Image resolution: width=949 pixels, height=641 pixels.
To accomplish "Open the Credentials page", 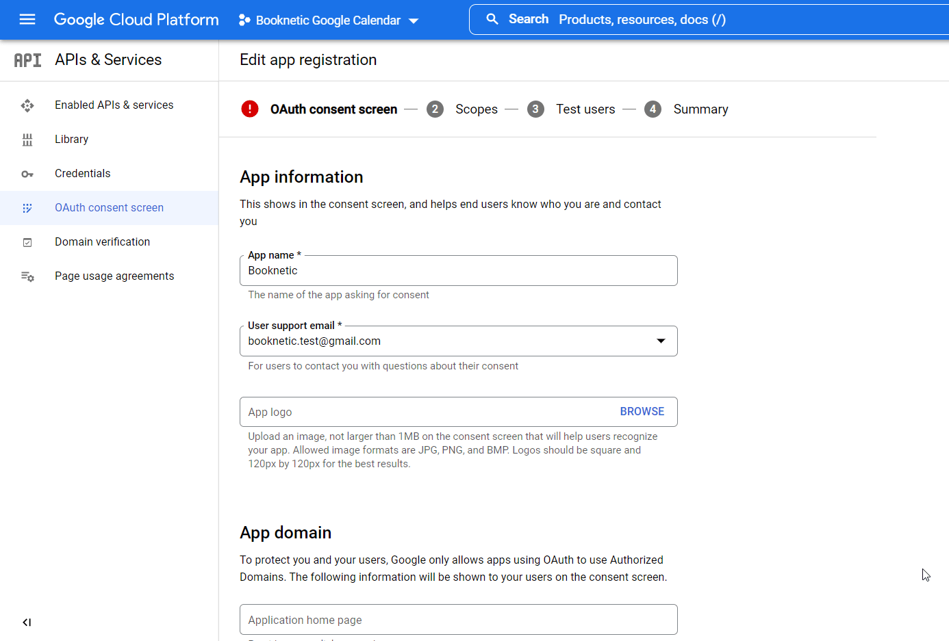I will click(82, 173).
